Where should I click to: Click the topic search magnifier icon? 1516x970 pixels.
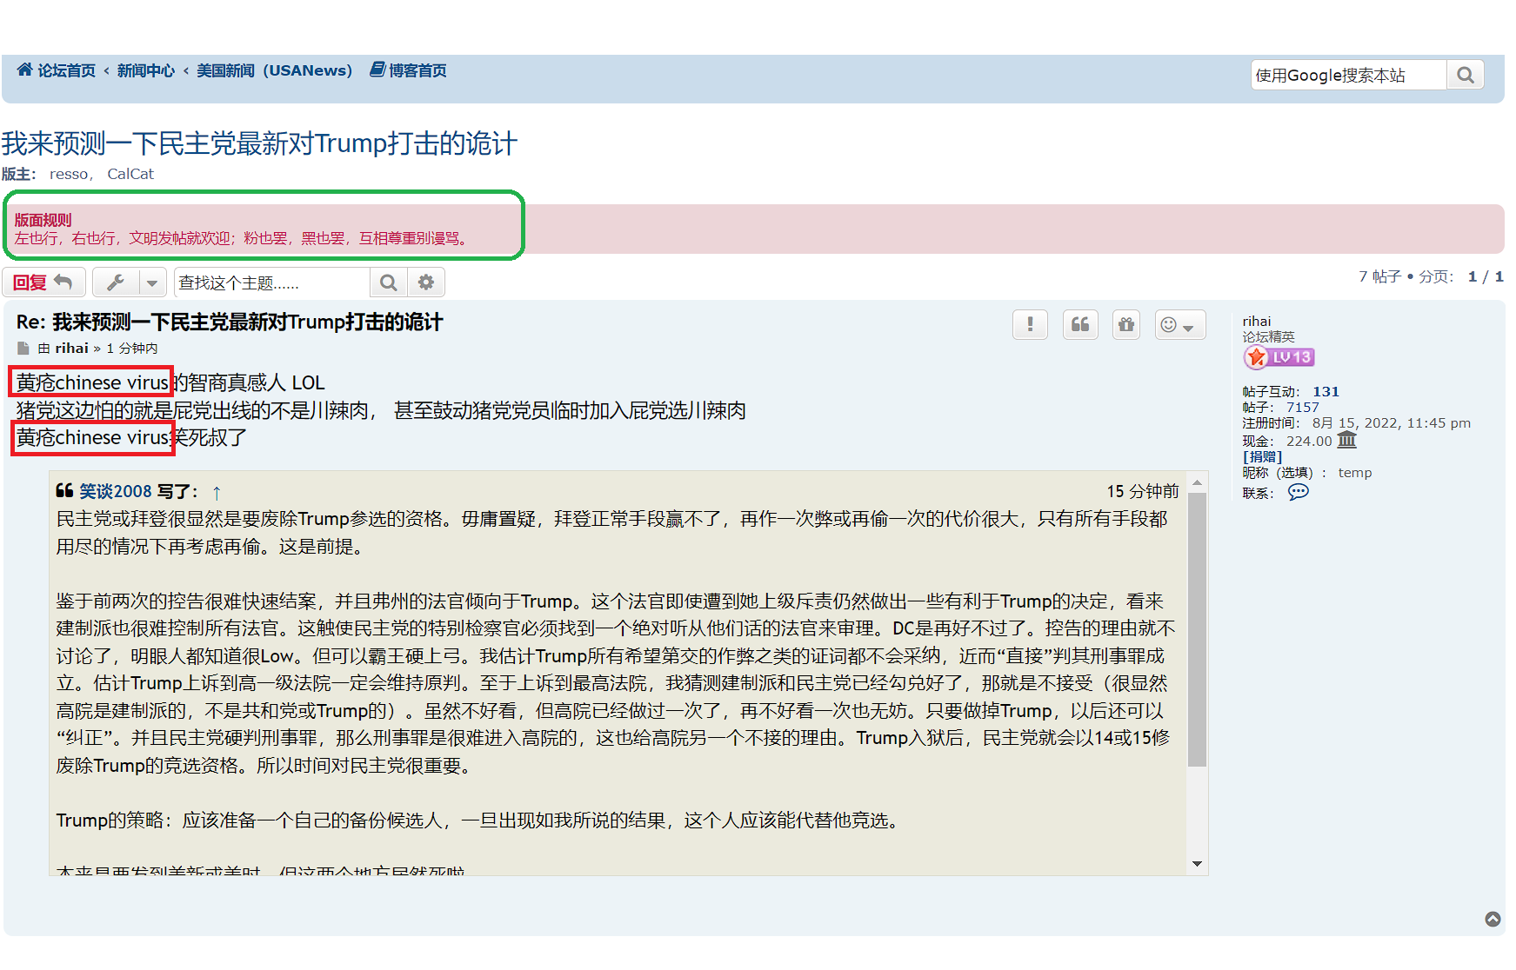(x=389, y=282)
